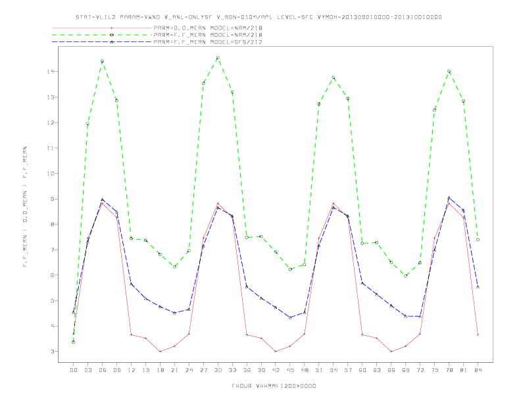The height and width of the screenshot is (403, 521).
Task: Click y-axis tick label 4
Action: coord(53,326)
